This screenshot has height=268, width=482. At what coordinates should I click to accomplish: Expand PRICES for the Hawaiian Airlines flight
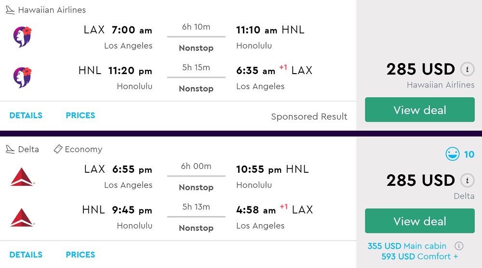tap(80, 115)
